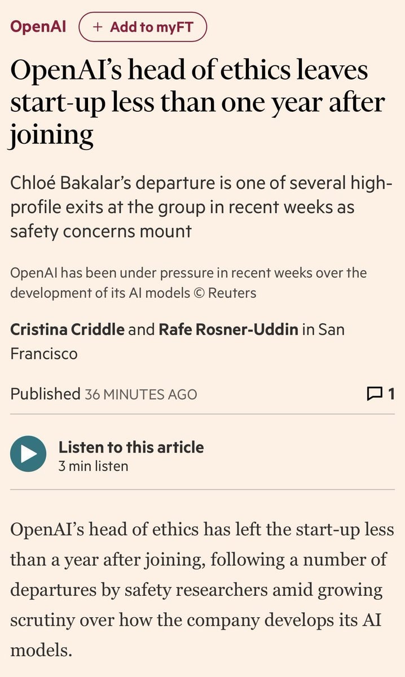The width and height of the screenshot is (405, 677).
Task: Click the Listen to this article label
Action: pos(131,447)
